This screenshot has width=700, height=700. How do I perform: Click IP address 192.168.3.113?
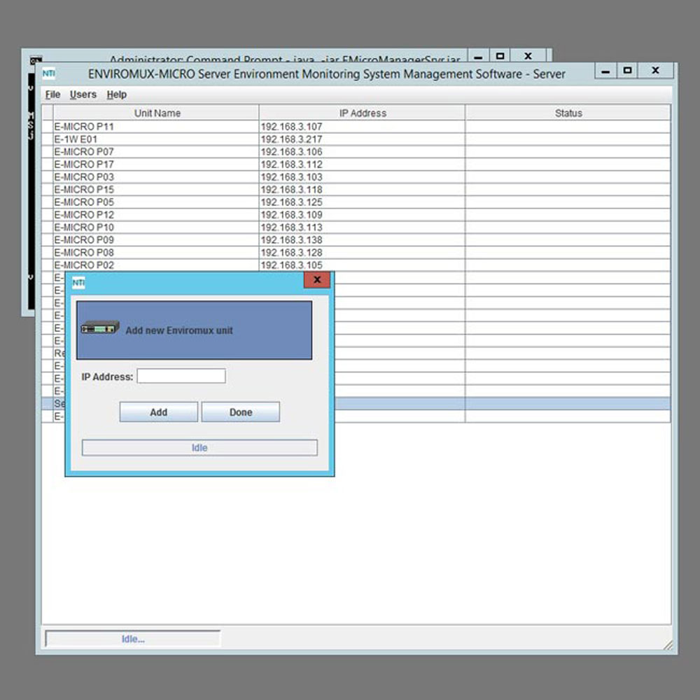[x=291, y=227]
